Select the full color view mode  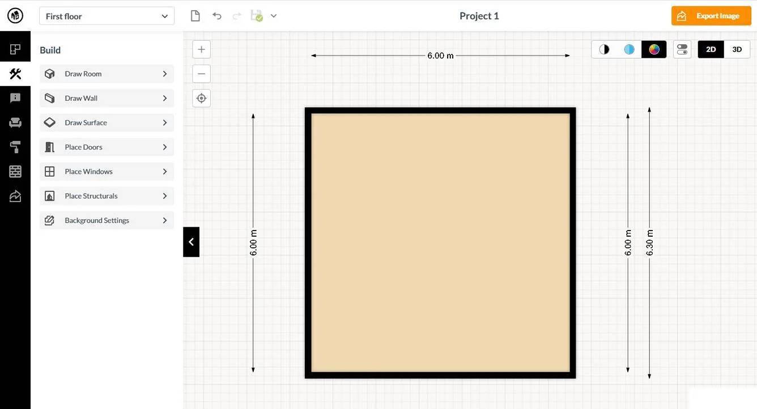pyautogui.click(x=654, y=49)
